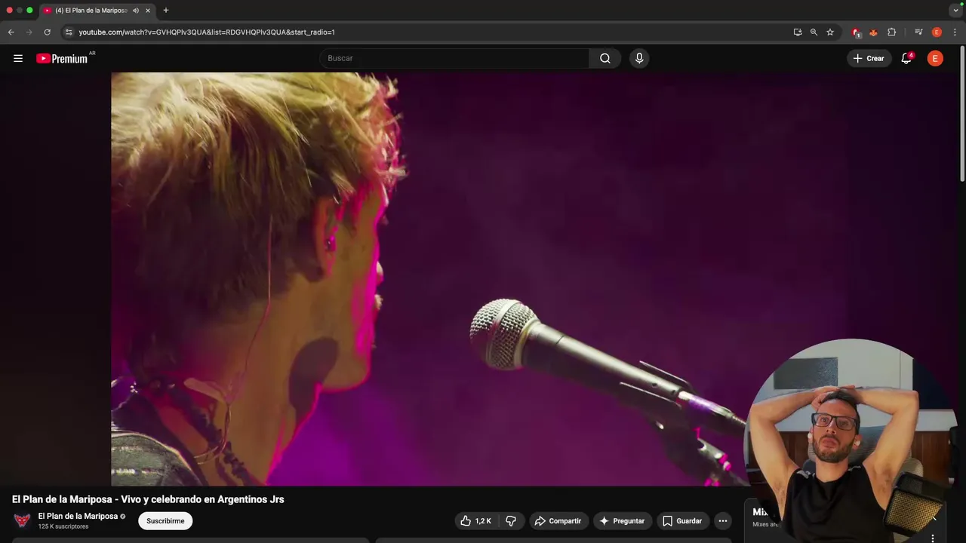Image resolution: width=966 pixels, height=543 pixels.
Task: Click the address bar URL
Action: [207, 32]
